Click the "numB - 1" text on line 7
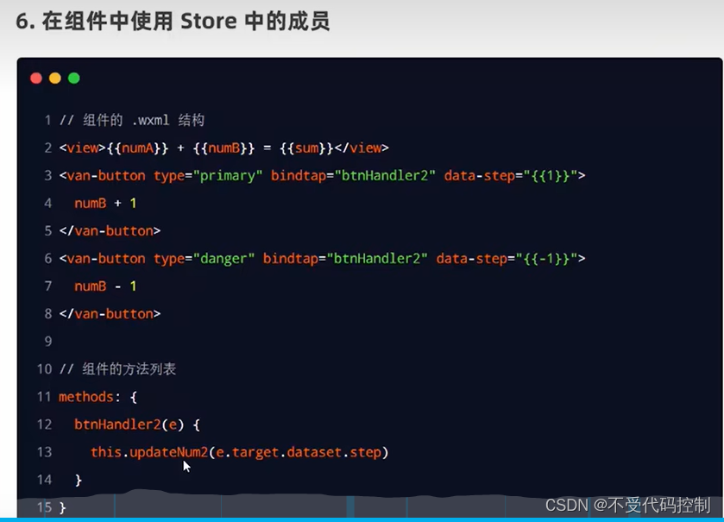This screenshot has width=724, height=522. pos(105,286)
